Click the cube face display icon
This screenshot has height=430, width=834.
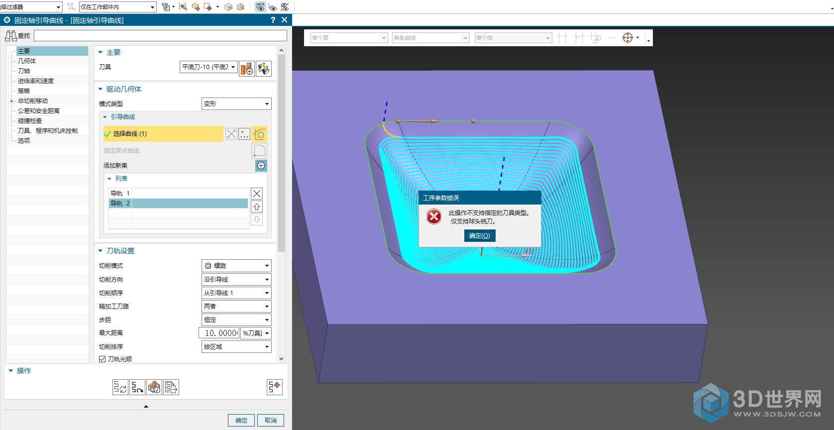pyautogui.click(x=240, y=7)
